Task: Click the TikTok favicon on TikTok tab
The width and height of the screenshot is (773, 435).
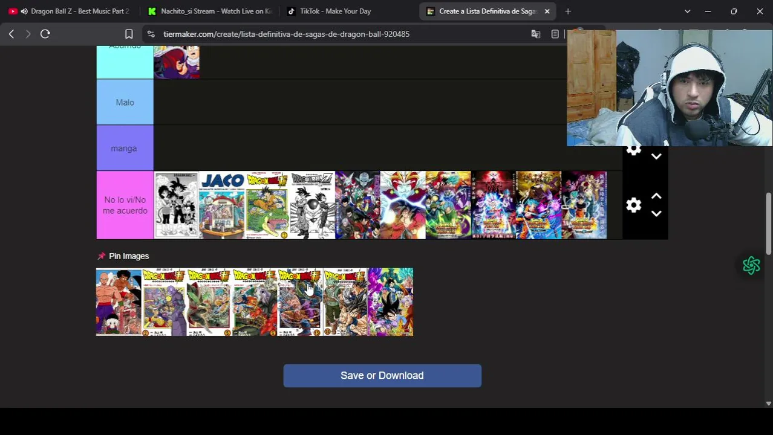Action: [291, 11]
